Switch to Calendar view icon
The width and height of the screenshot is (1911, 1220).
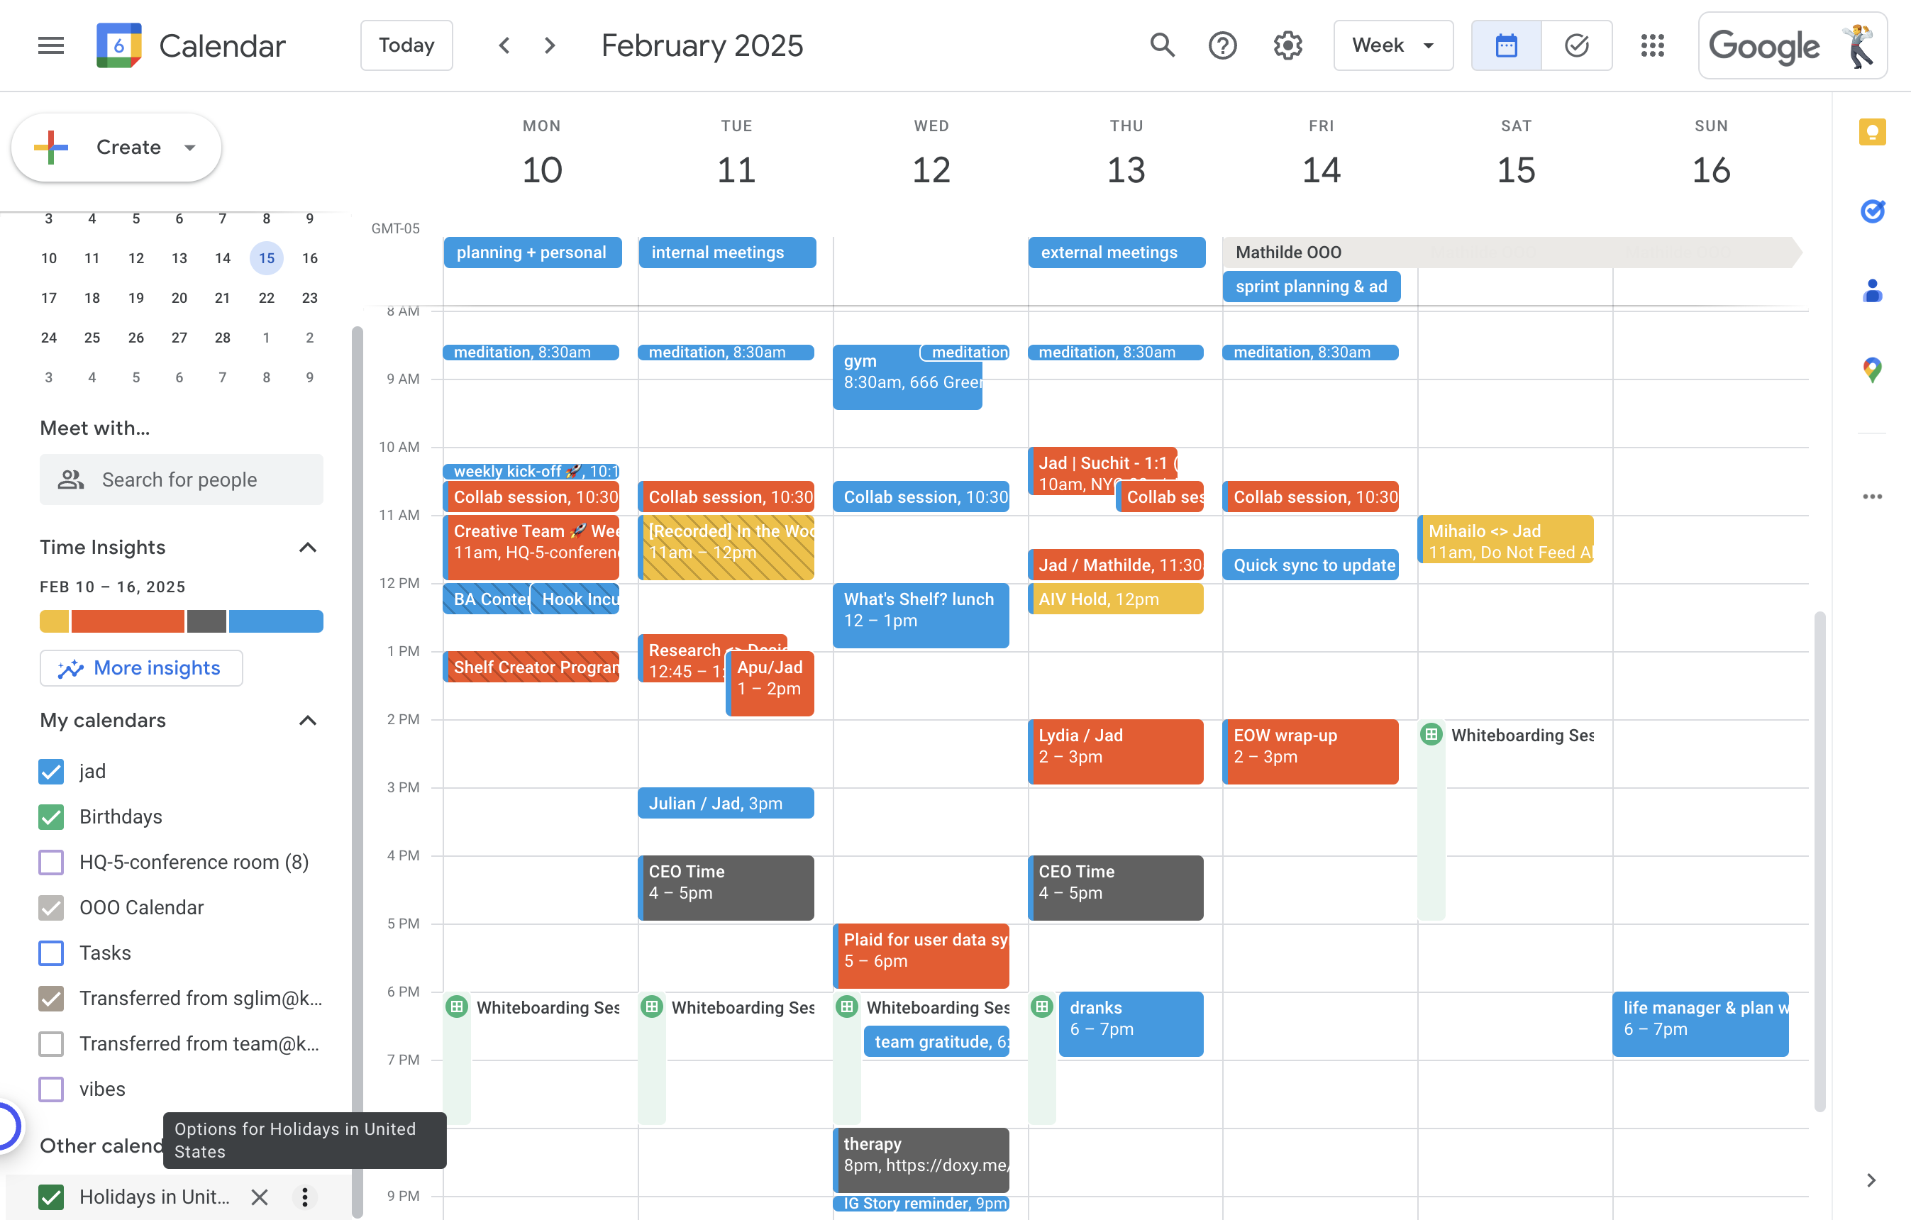point(1506,45)
